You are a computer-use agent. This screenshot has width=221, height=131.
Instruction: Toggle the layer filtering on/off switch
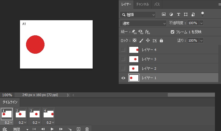(203, 14)
